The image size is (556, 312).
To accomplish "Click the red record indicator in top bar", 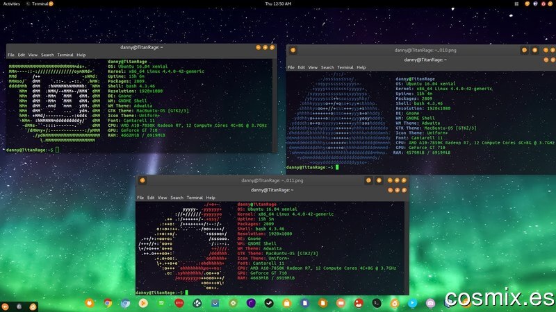I will (x=543, y=4).
